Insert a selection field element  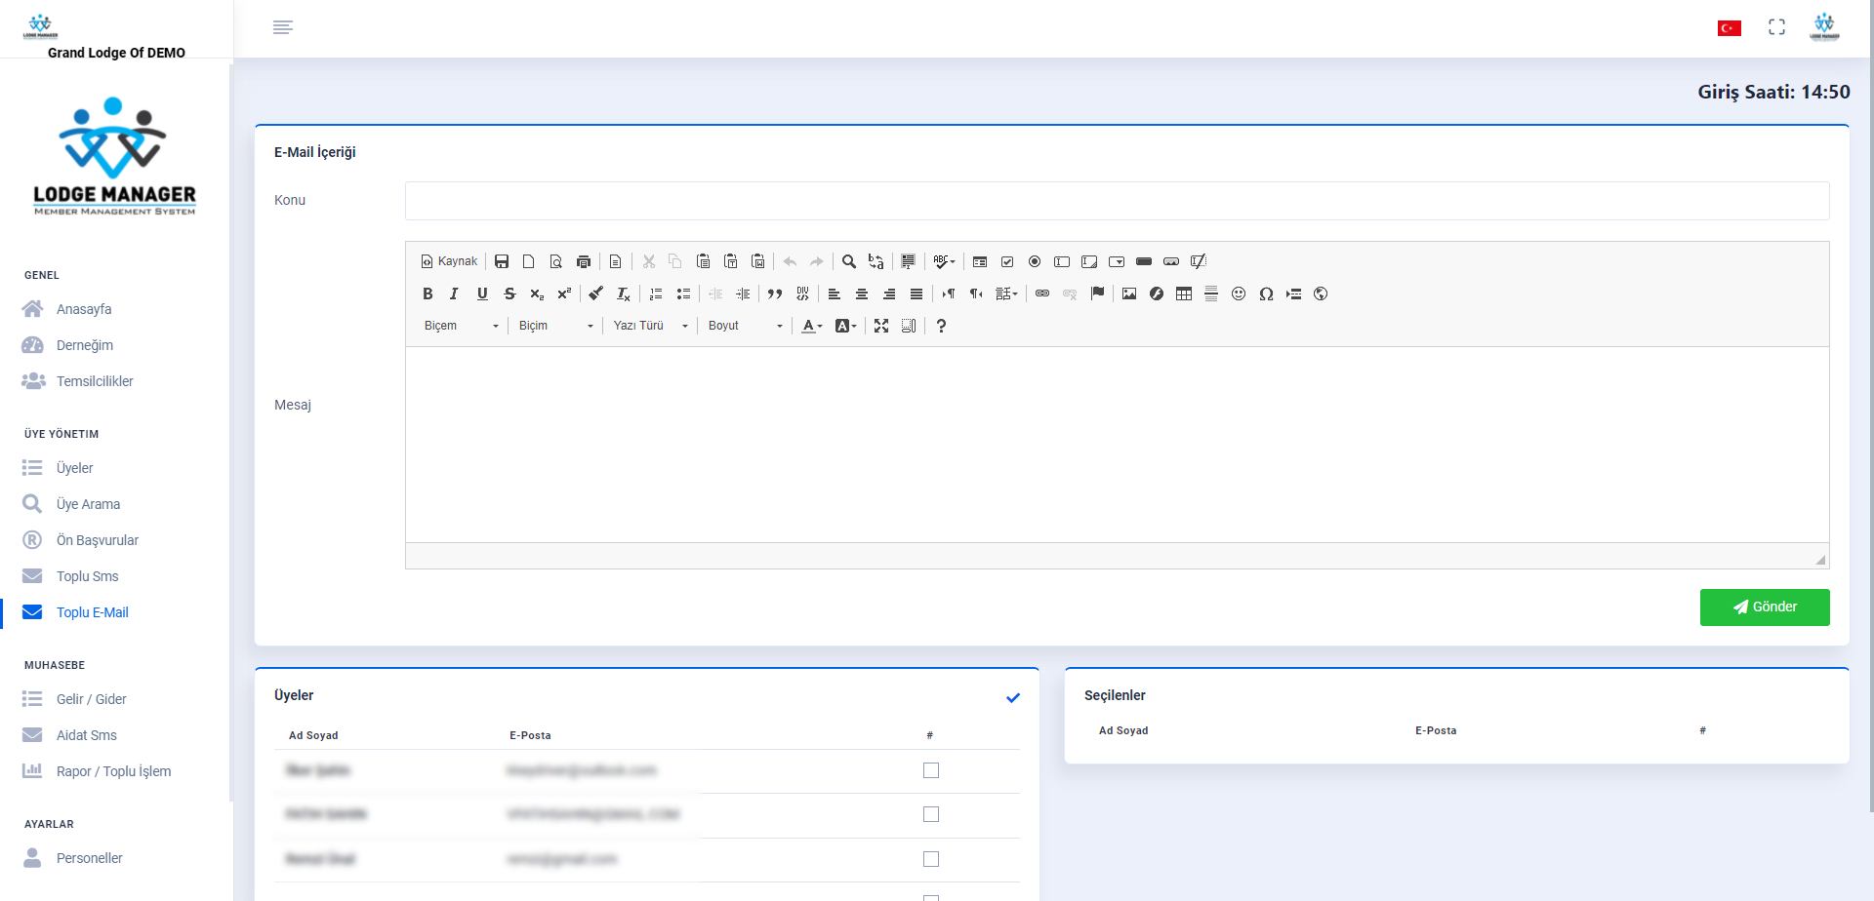pos(1117,261)
